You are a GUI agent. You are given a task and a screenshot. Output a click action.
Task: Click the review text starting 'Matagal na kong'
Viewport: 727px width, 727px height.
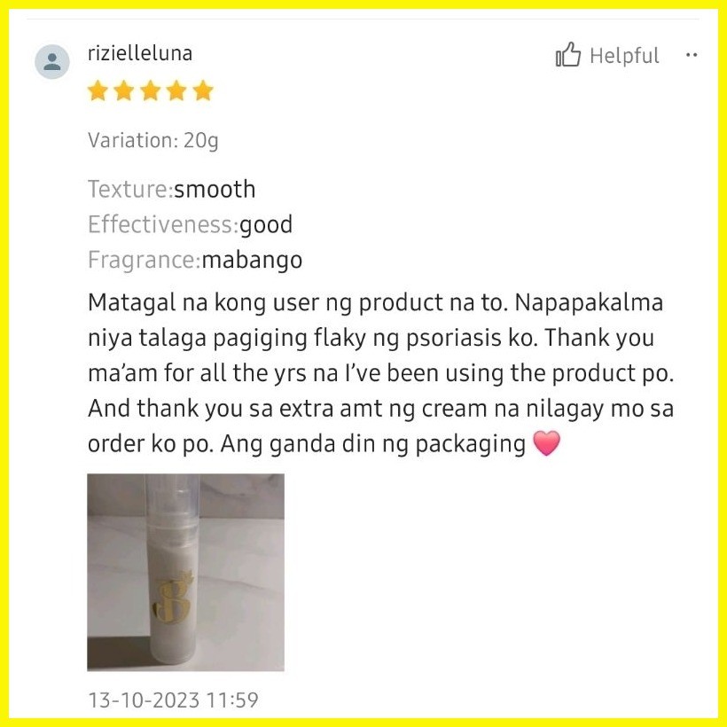pyautogui.click(x=381, y=372)
